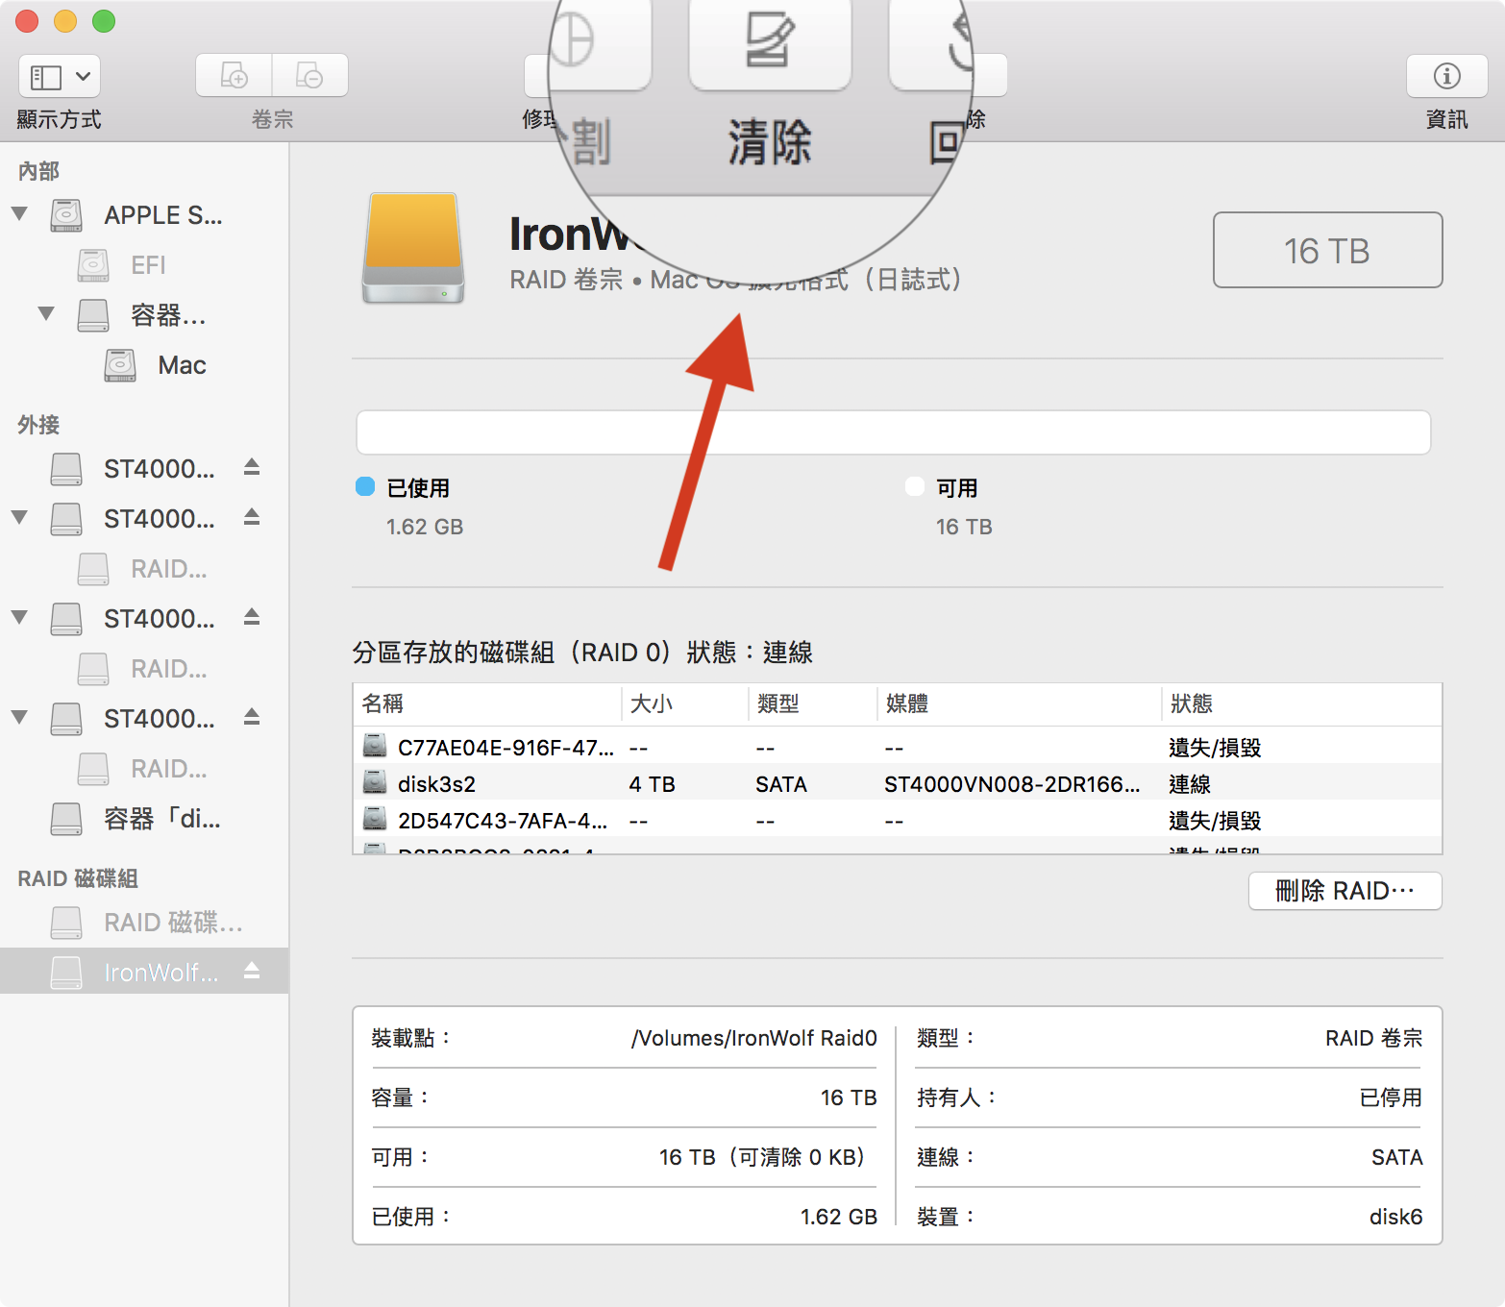The height and width of the screenshot is (1307, 1505).
Task: Click the add volume icon
Action: [234, 76]
